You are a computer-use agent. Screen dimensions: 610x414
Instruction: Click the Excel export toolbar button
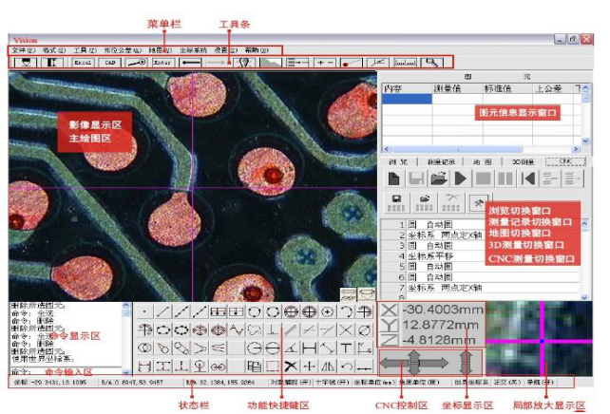(x=83, y=63)
